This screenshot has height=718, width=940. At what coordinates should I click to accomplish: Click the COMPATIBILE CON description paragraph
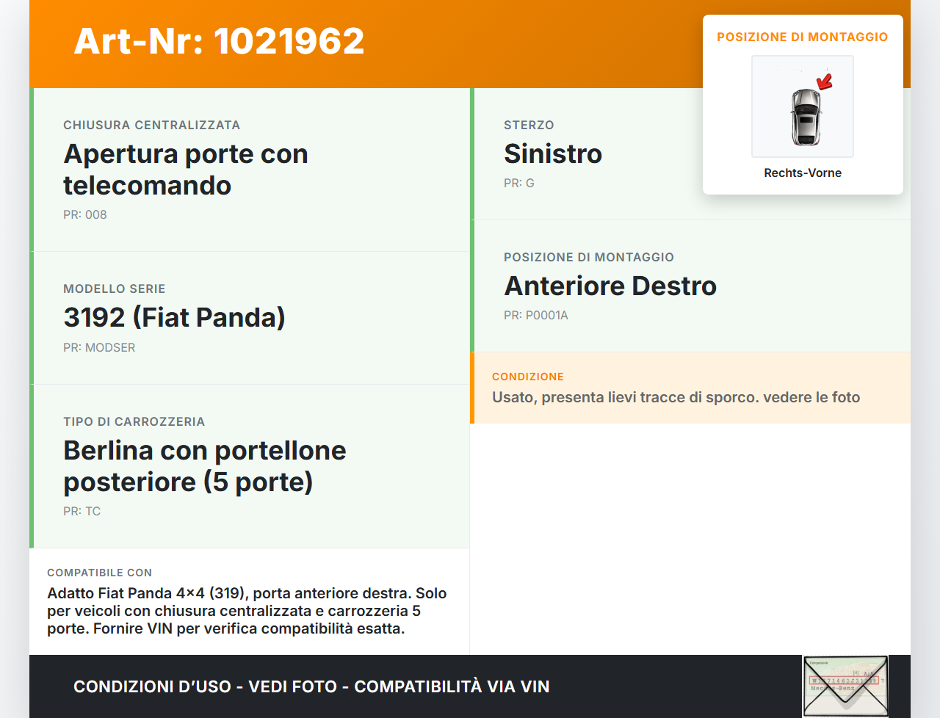pos(247,611)
